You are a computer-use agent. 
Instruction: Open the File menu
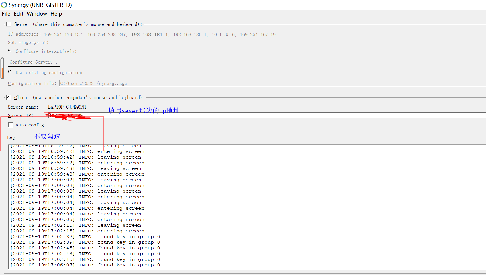click(x=6, y=14)
